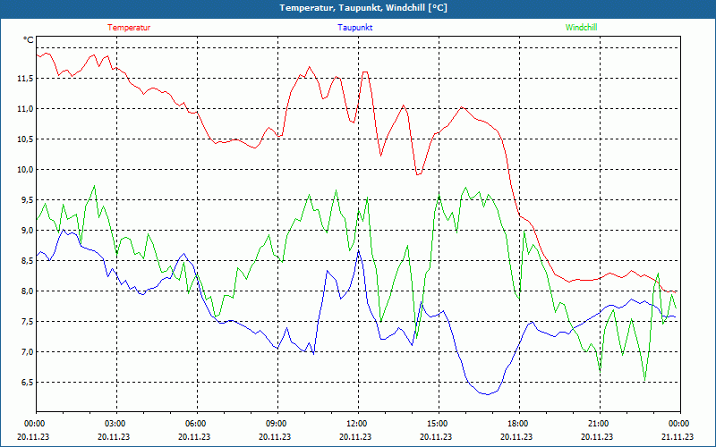Screen dimensions: 716x447
Task: Click the 10,5 value on the y-axis
Action: click(24, 139)
